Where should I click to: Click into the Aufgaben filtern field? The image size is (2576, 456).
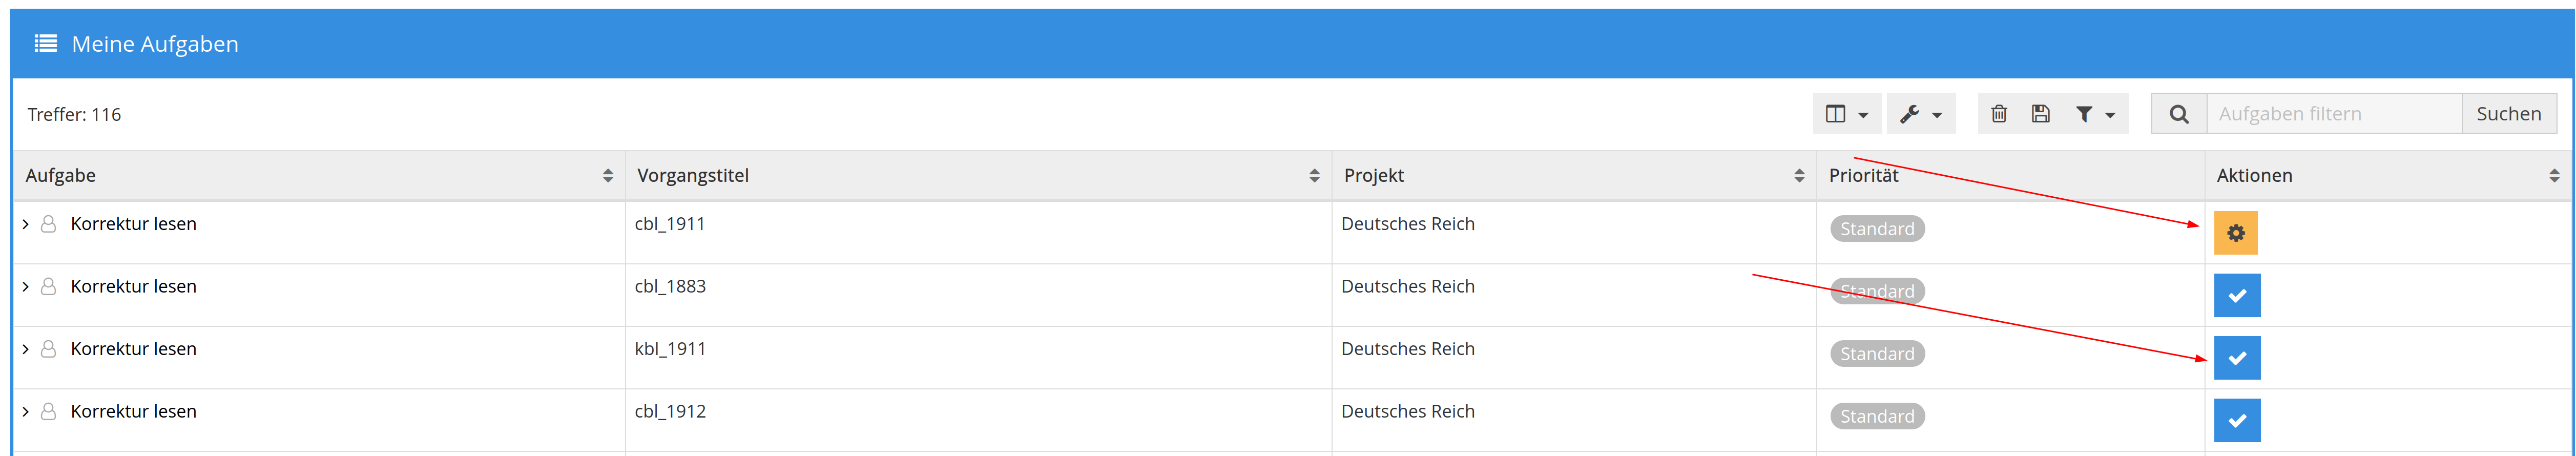pyautogui.click(x=2334, y=114)
